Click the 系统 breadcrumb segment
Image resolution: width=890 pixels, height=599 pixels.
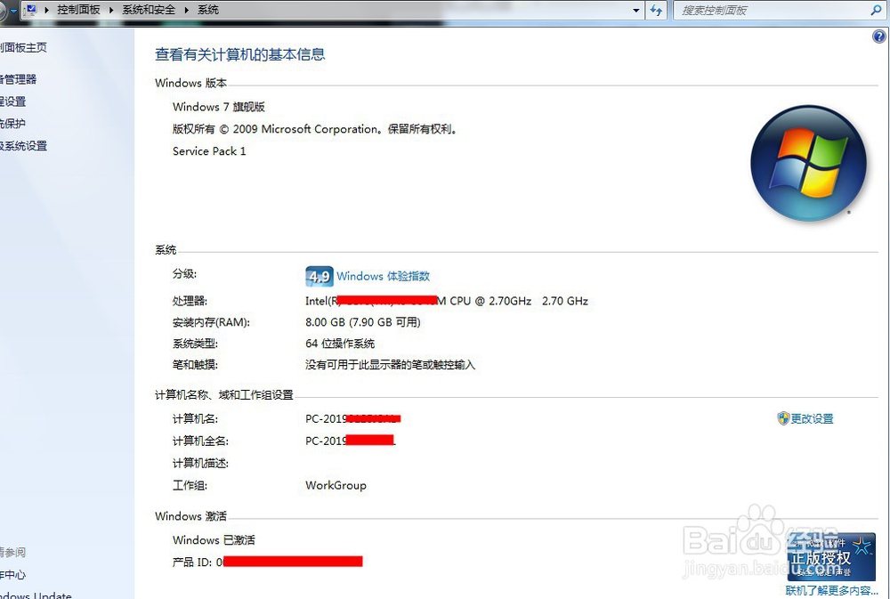(207, 10)
